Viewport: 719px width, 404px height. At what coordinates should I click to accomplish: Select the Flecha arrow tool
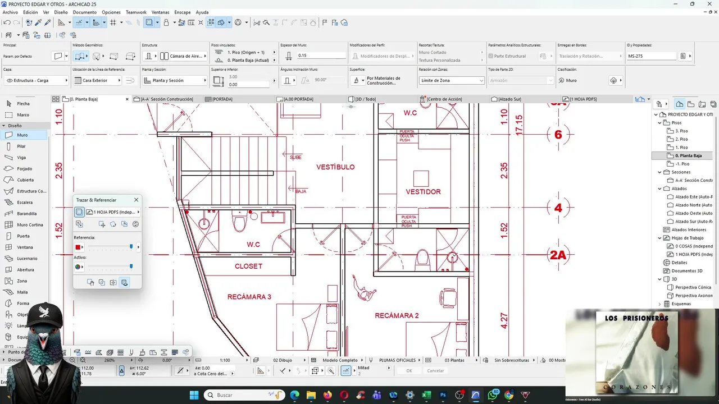point(23,104)
